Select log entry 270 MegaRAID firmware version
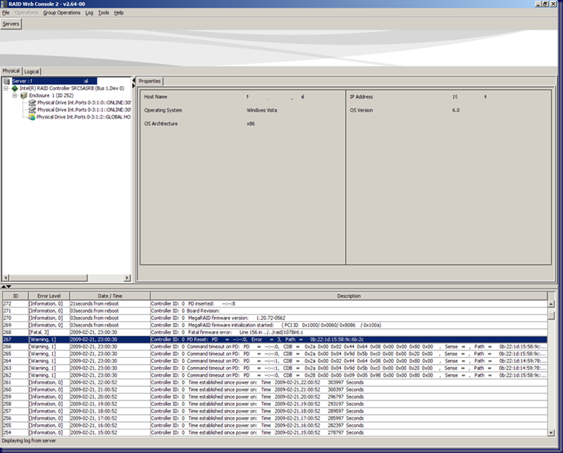This screenshot has height=453, width=563. tap(275, 318)
